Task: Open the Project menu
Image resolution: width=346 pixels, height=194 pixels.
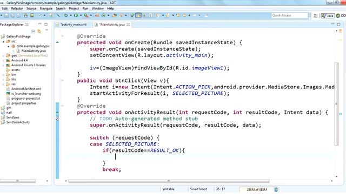Action: [74, 9]
